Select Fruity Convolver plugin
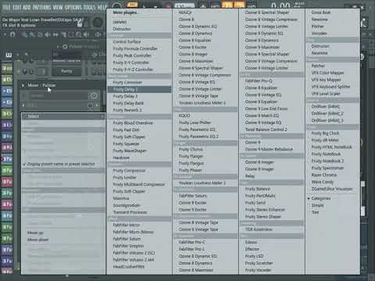The width and height of the screenshot is (375, 281). 127,82
